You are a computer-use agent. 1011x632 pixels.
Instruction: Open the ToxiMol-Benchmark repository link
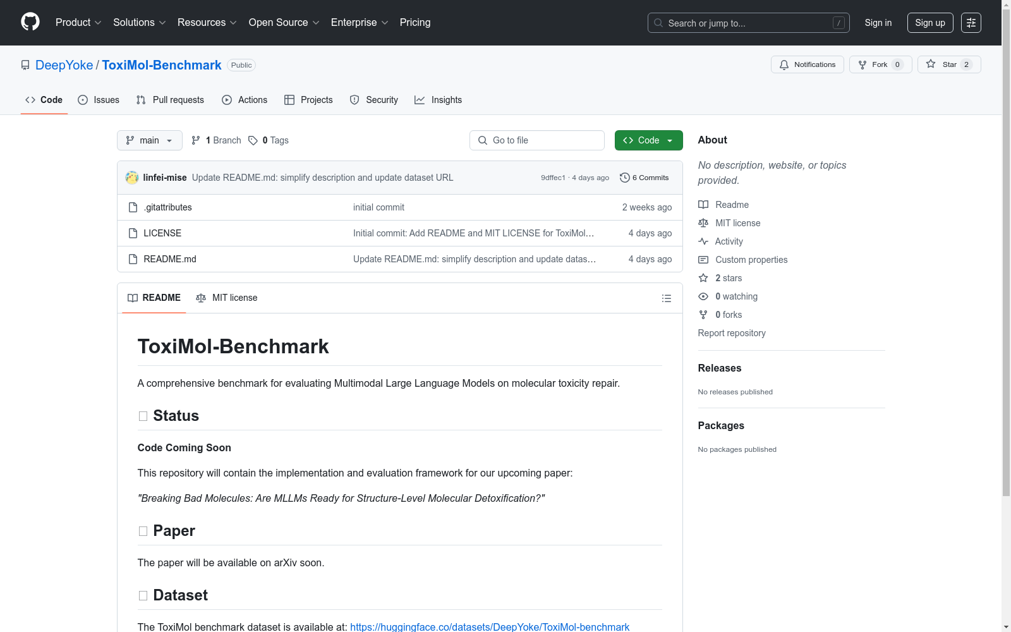(162, 65)
